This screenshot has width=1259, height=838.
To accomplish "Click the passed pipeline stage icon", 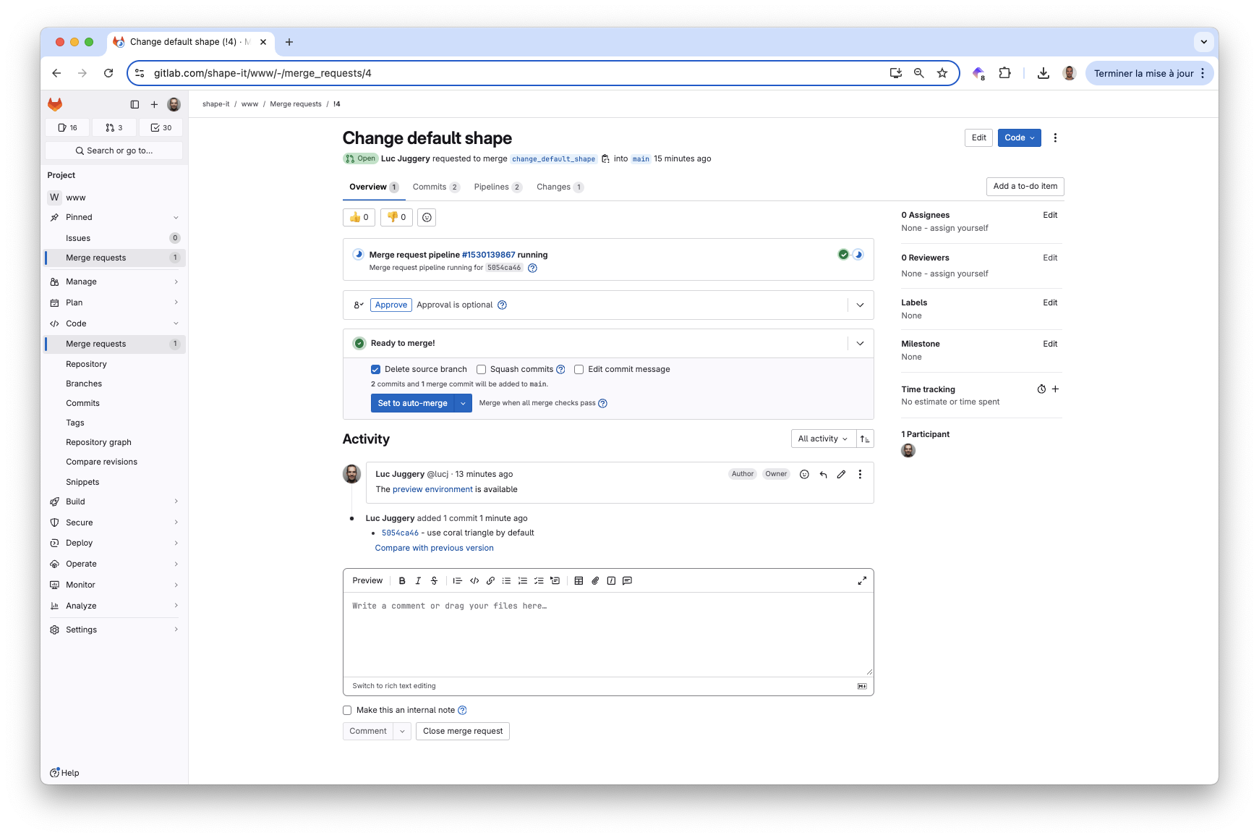I will point(843,254).
